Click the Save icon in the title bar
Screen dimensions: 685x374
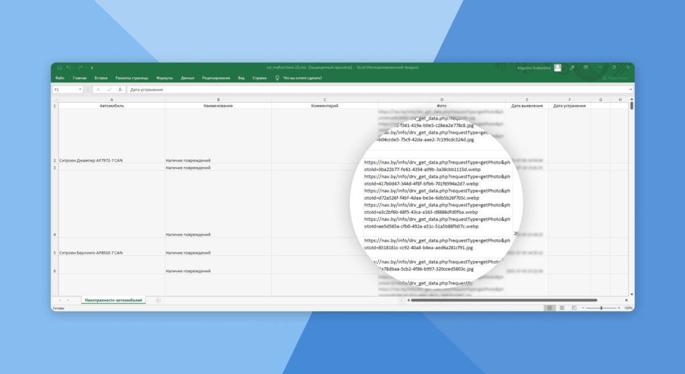(x=60, y=67)
